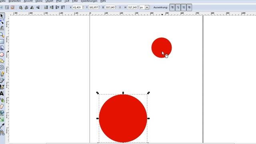Raise selection to top
The width and height of the screenshot is (256, 144).
pos(63,7)
